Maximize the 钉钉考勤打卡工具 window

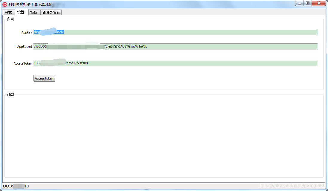click(x=308, y=3)
